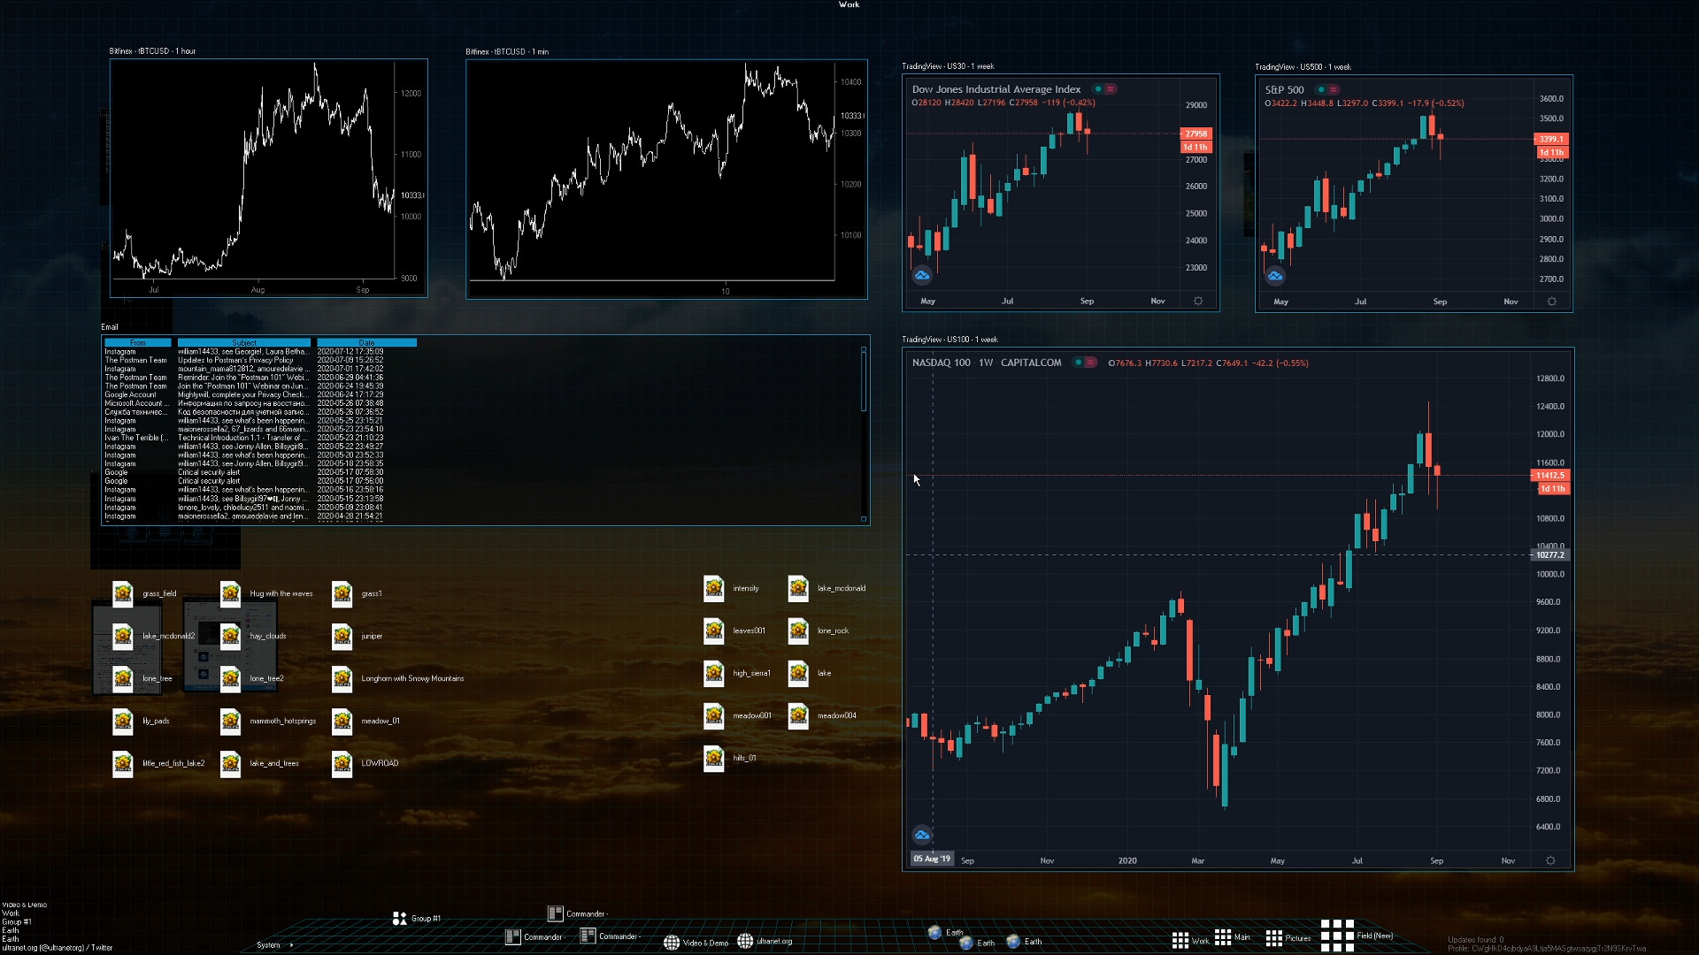Image resolution: width=1699 pixels, height=955 pixels.
Task: Click the Earth globe icon in the taskbar
Action: (934, 931)
